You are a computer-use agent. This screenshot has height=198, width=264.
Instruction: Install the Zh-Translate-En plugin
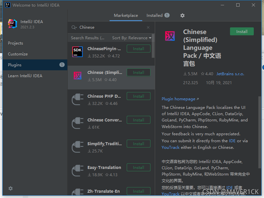(x=138, y=191)
